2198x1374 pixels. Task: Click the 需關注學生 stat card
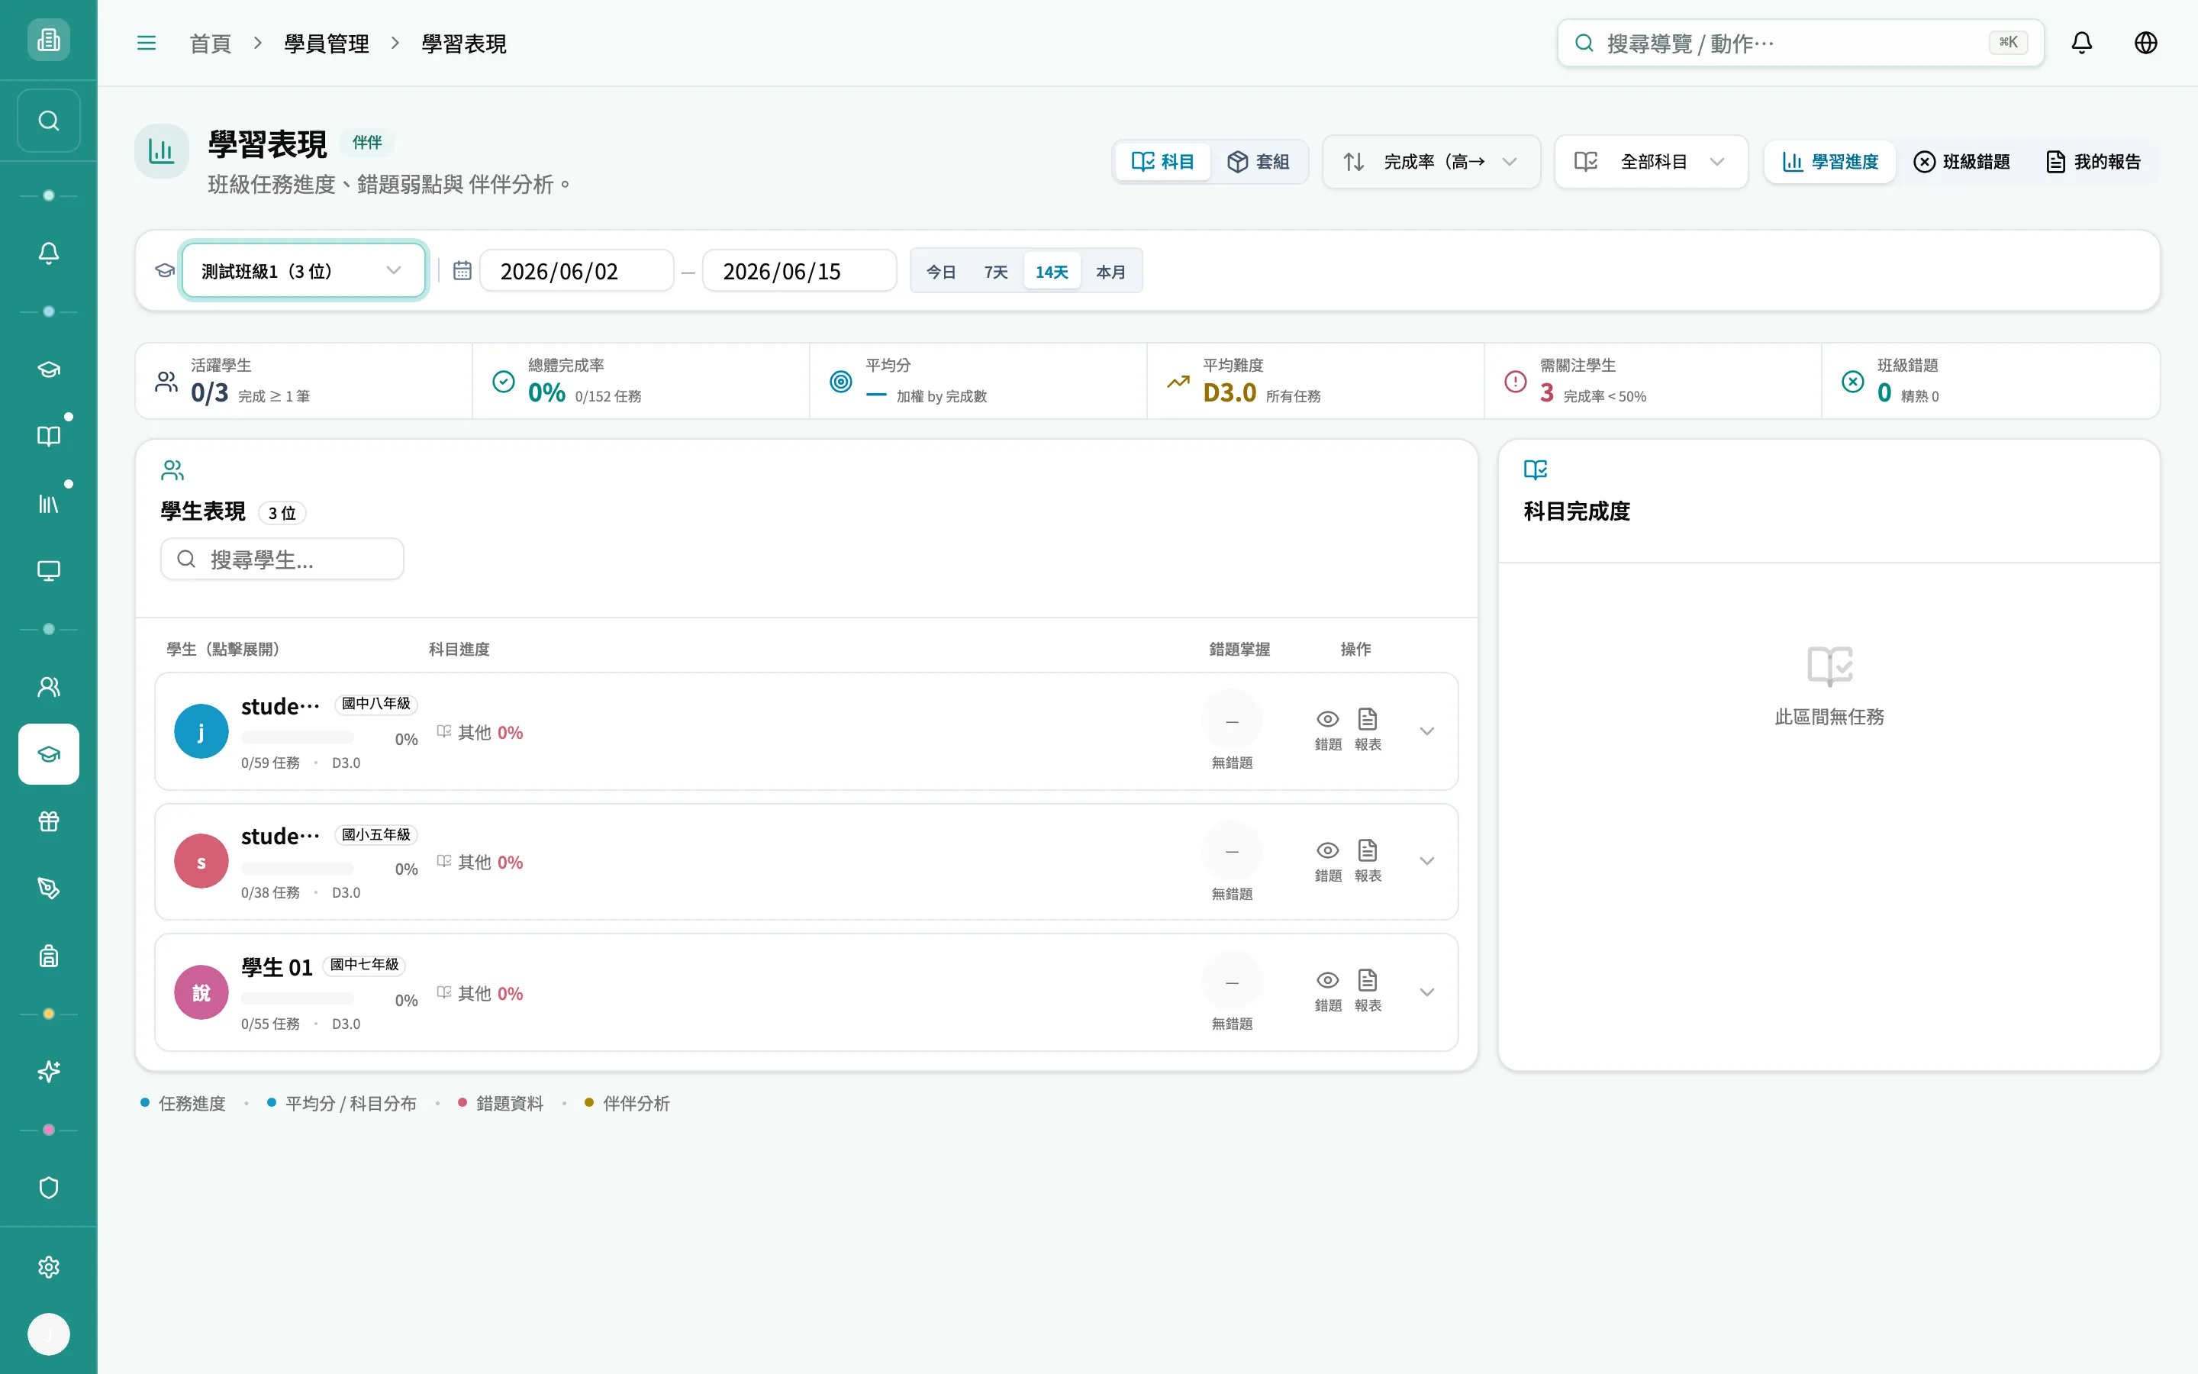(1652, 381)
